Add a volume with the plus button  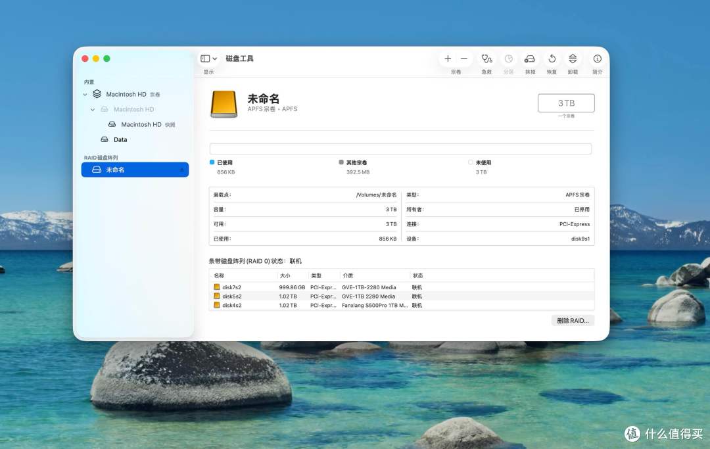point(448,59)
